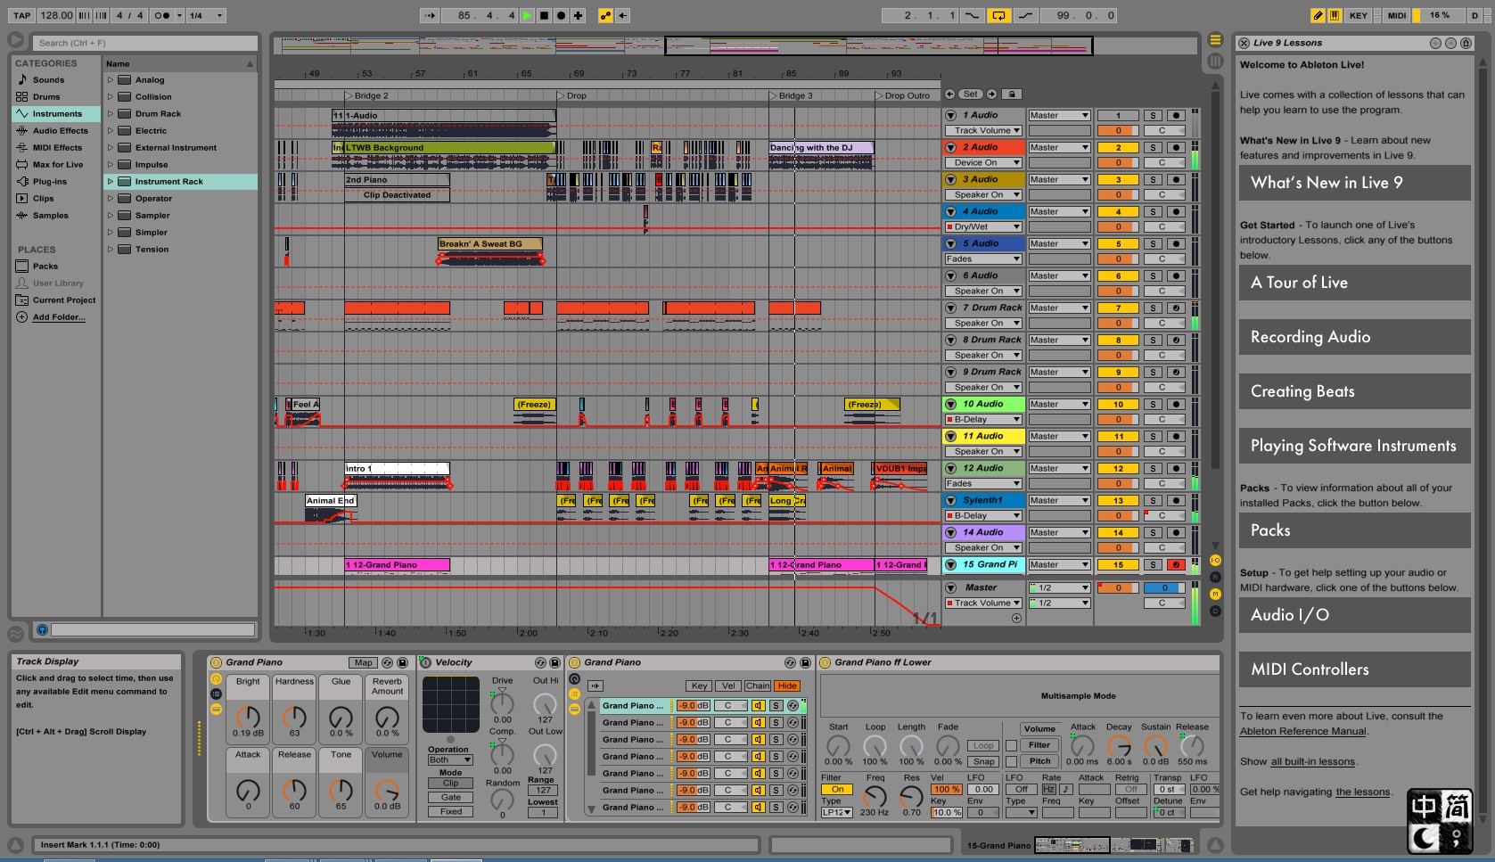Click Add Folder link
The image size is (1495, 862).
coord(59,317)
